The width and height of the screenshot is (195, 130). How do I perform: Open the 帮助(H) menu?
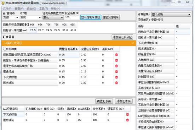pyautogui.click(x=56, y=9)
